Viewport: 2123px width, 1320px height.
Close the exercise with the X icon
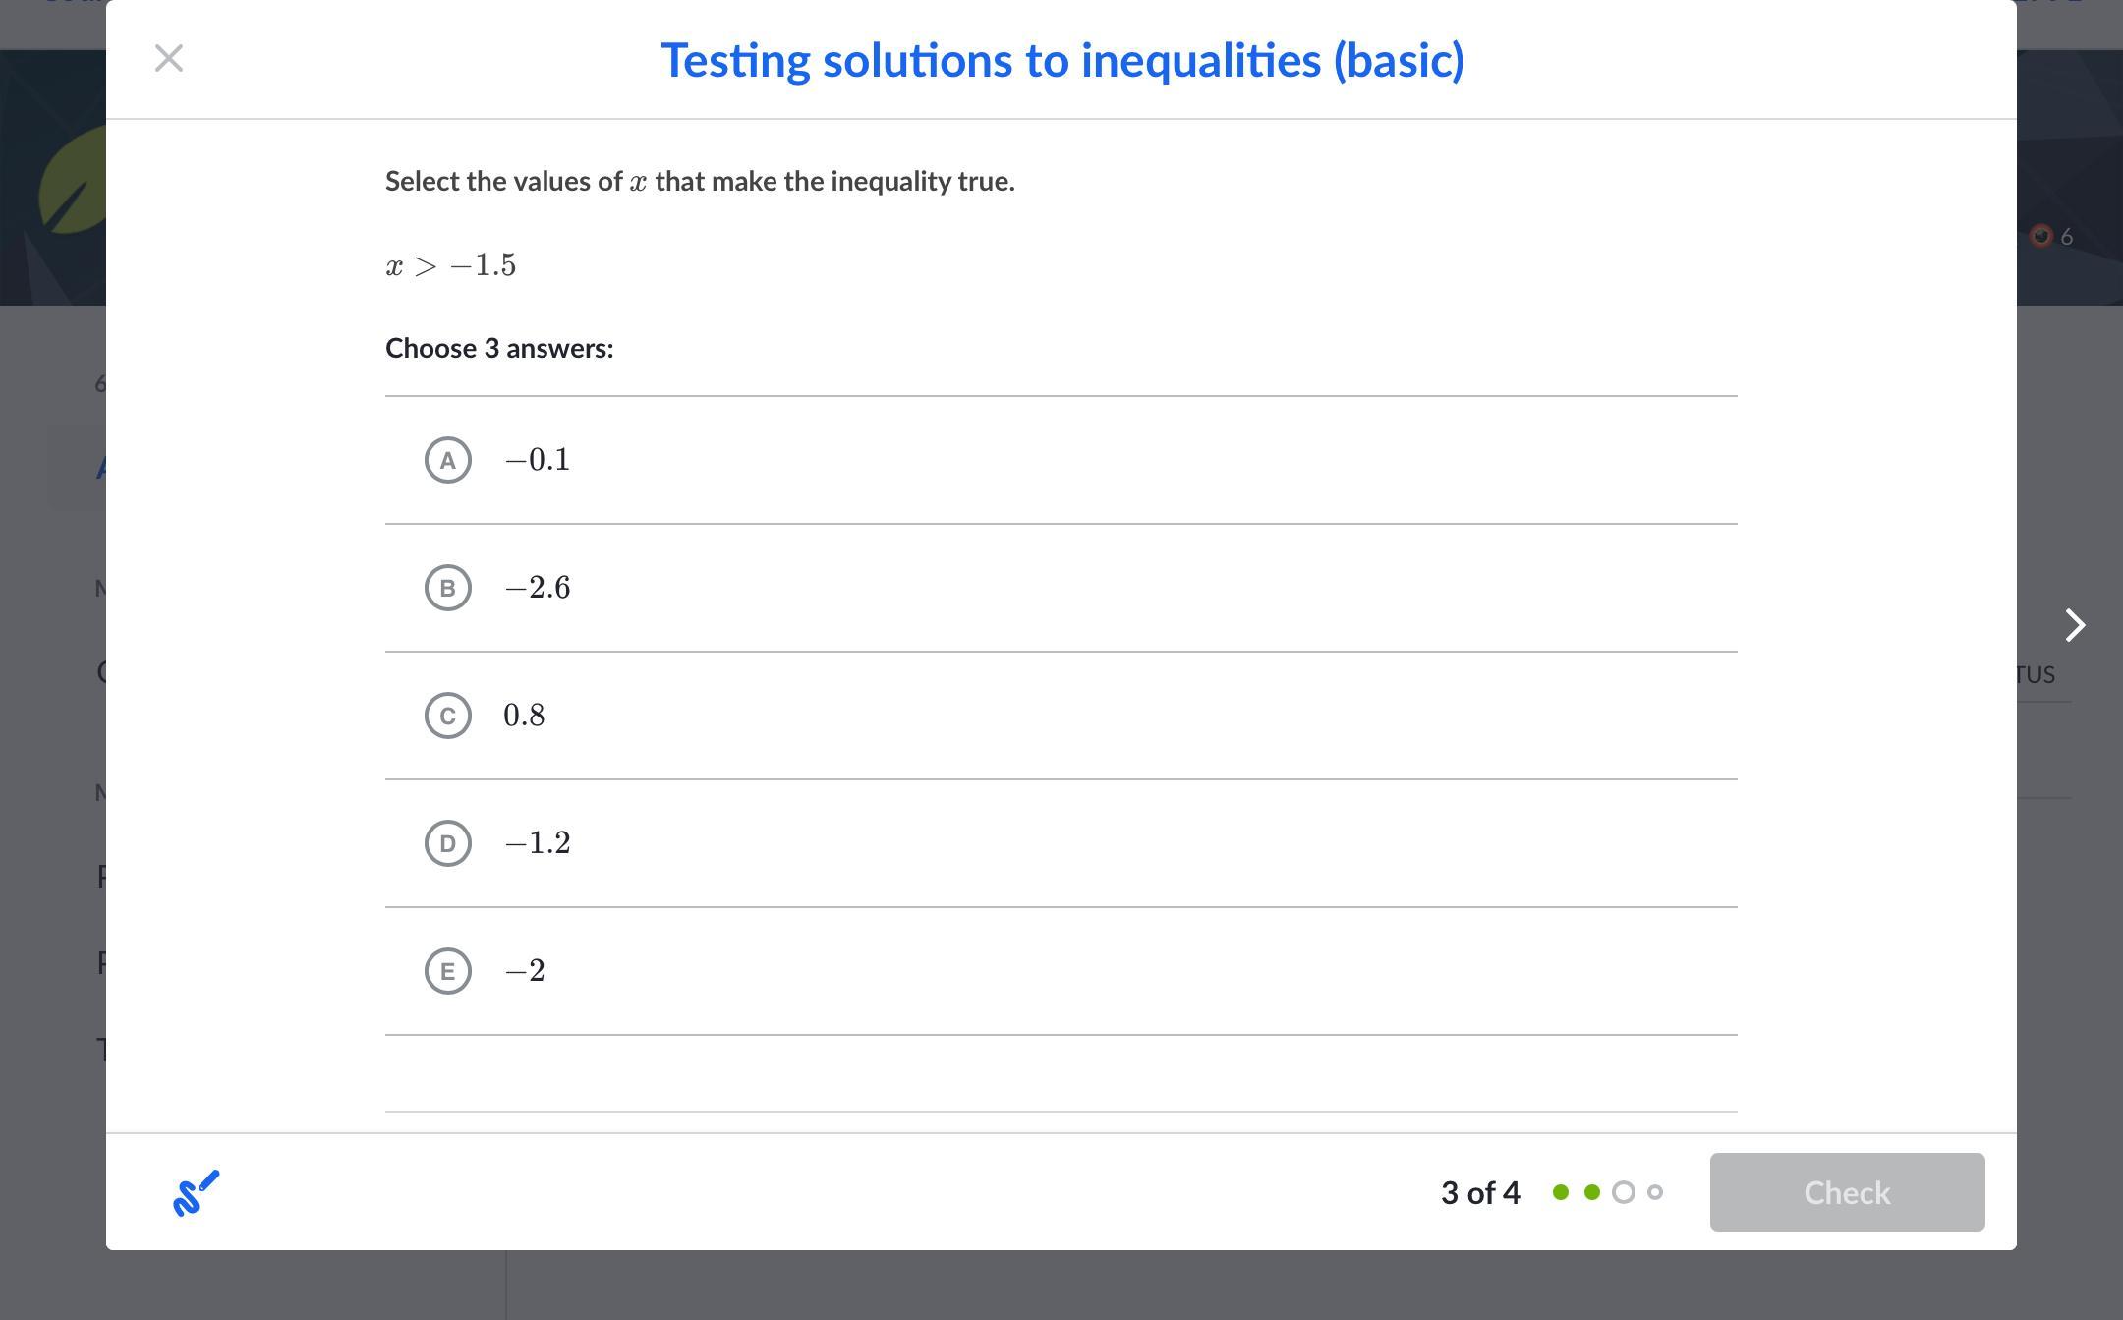pyautogui.click(x=169, y=59)
